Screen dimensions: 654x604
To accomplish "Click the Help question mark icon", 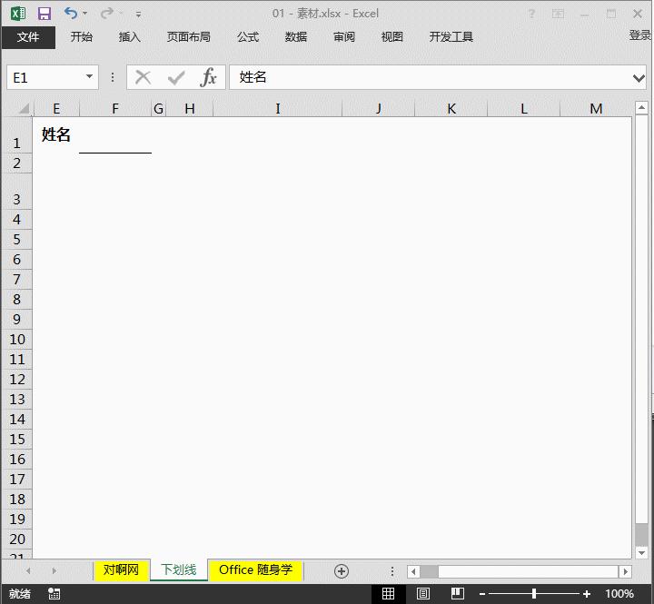I will coord(531,14).
